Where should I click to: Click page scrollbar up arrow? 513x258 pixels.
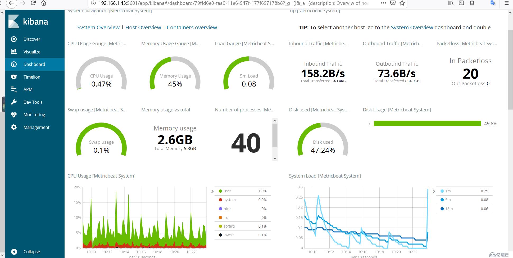tap(510, 13)
